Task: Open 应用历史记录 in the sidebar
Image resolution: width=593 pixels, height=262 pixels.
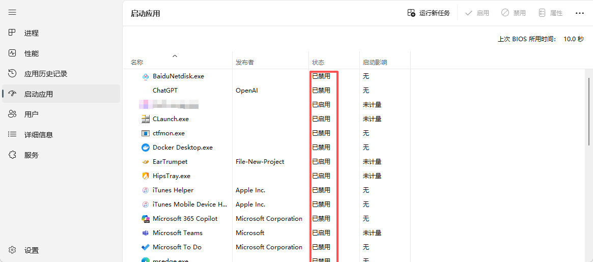Action: tap(45, 74)
